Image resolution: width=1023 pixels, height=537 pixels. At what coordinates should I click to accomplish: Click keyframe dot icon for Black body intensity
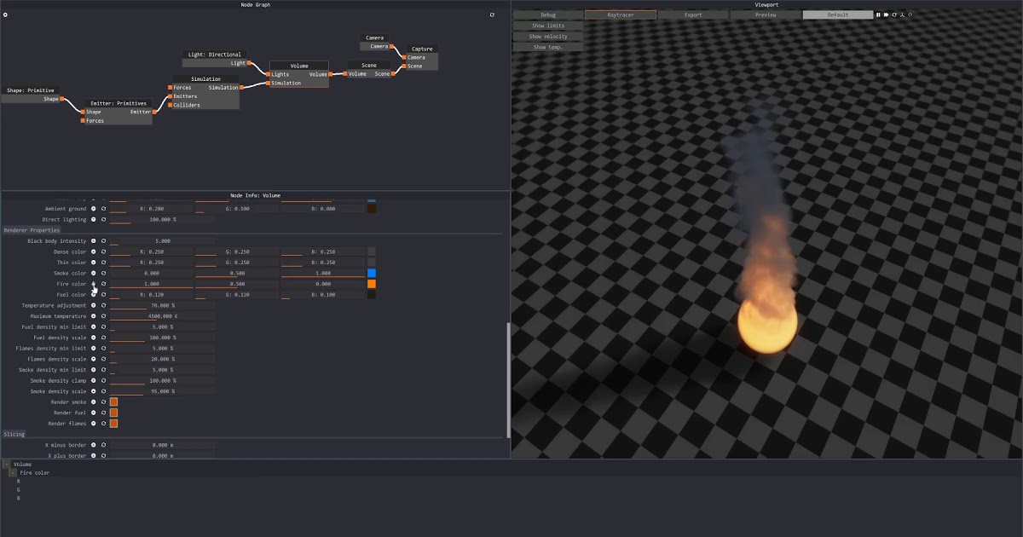coord(94,241)
